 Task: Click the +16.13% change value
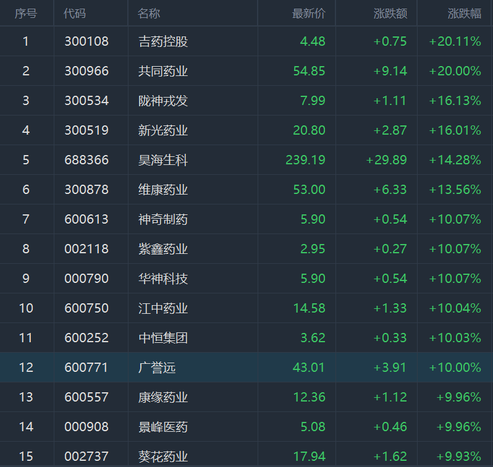(x=455, y=101)
